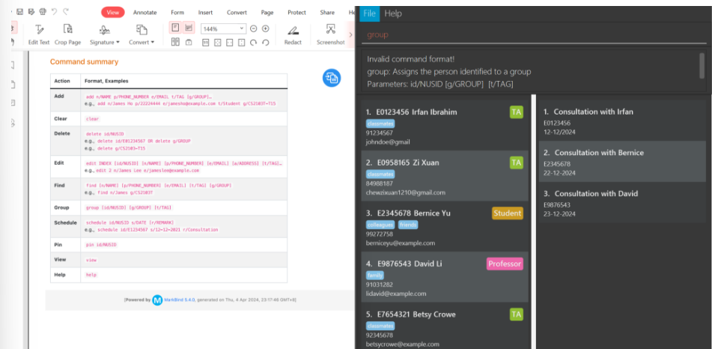Open the Protect tab
This screenshot has height=349, width=712.
tap(297, 13)
